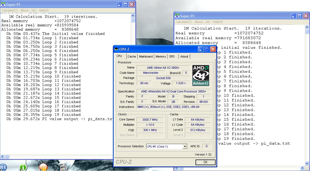Viewport: 310px width, 171px height.
Task: Open the blue BS desktop shortcut icon
Action: pyautogui.click(x=3, y=167)
